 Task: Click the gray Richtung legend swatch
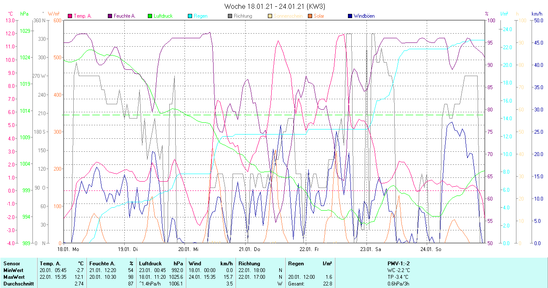click(x=230, y=16)
